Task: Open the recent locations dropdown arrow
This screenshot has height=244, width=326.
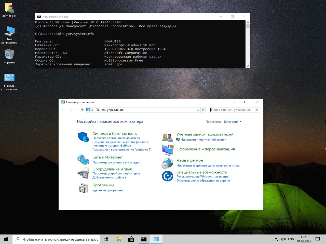Action: 77,110
